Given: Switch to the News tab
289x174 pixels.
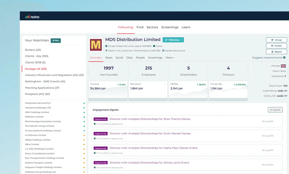Looking at the screenshot, I should 109,58.
